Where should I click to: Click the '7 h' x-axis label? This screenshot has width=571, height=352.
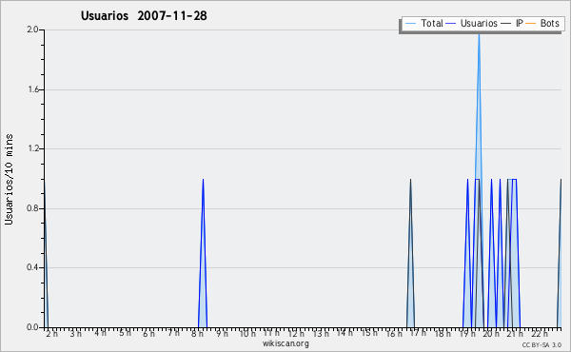pos(173,333)
